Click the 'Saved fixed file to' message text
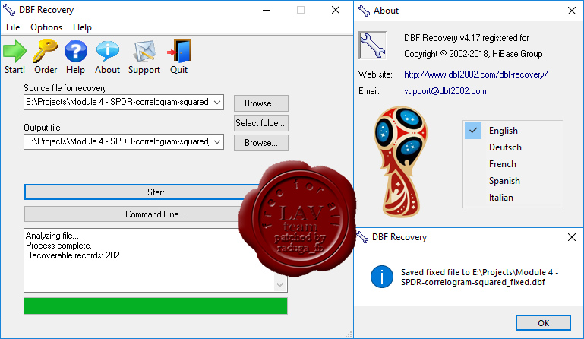The height and width of the screenshot is (339, 584). coord(479,277)
